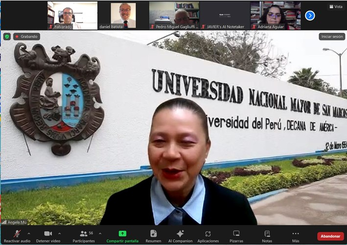Toggle camera with Detener video
Screen dimensions: 347x245
(48, 234)
